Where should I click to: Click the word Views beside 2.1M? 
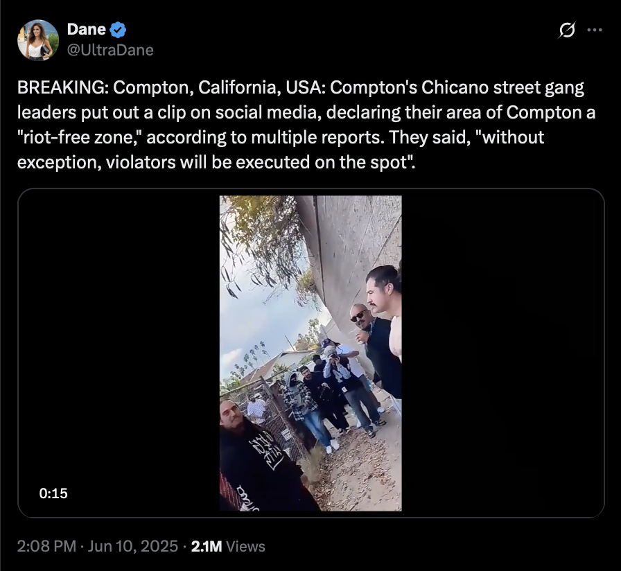(245, 547)
